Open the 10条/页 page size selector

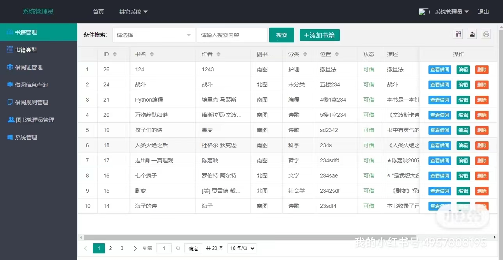(x=242, y=248)
